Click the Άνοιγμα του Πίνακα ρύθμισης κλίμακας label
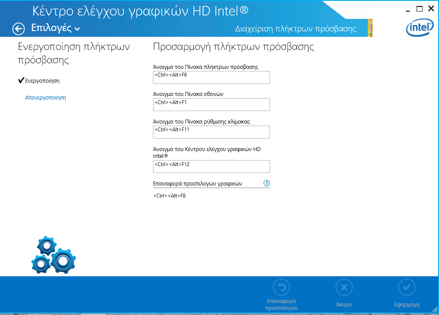Viewport: 439px width, 315px height. (x=202, y=122)
